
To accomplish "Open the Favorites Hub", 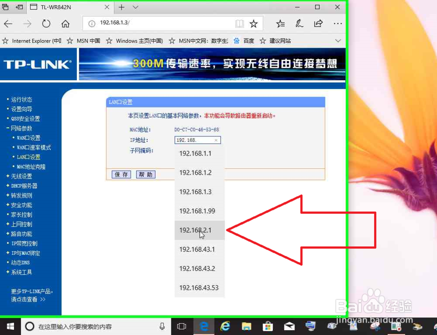I will [280, 24].
